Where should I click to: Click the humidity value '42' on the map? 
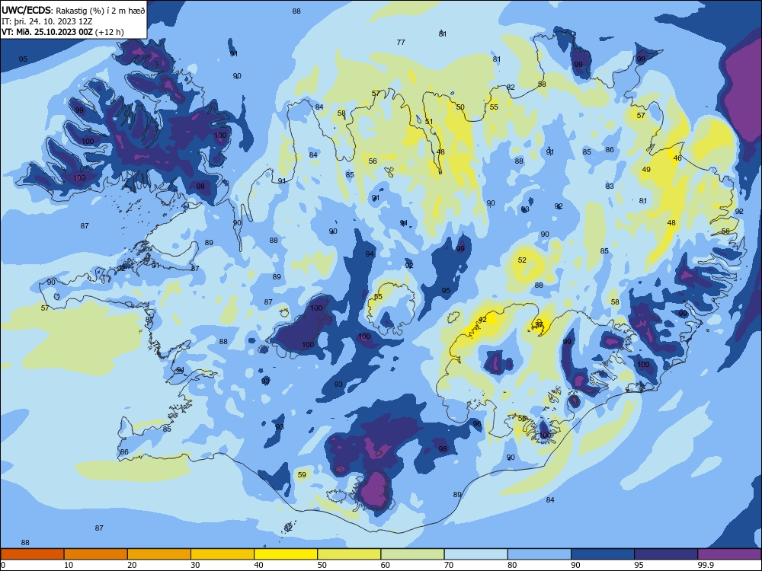click(x=482, y=320)
